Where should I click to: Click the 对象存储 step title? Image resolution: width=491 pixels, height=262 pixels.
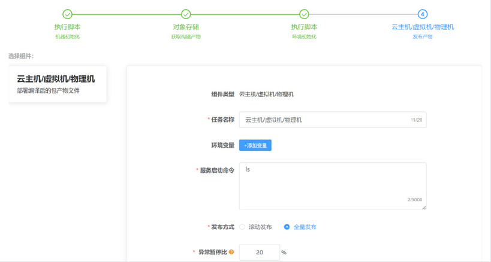pos(186,27)
